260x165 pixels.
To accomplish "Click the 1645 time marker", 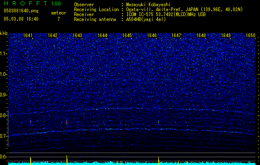I will tap(127, 35).
